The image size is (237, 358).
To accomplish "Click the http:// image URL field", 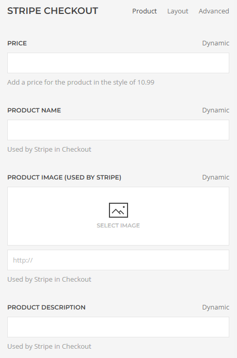I will [x=118, y=260].
